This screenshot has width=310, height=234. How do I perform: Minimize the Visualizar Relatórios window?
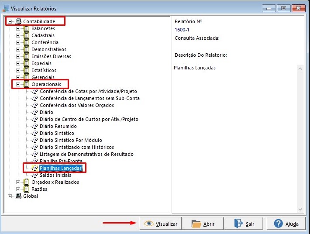pos(269,8)
